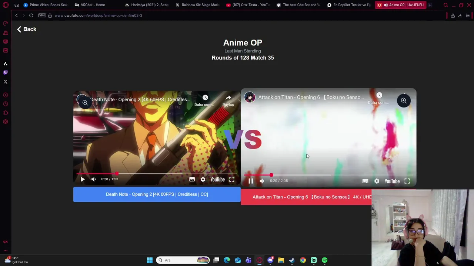Vote for Death Note Opening 2 button
474x266 pixels.
coord(157,194)
